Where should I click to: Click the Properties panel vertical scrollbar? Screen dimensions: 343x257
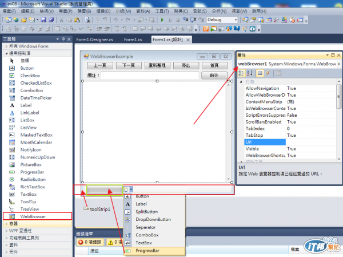pos(339,96)
